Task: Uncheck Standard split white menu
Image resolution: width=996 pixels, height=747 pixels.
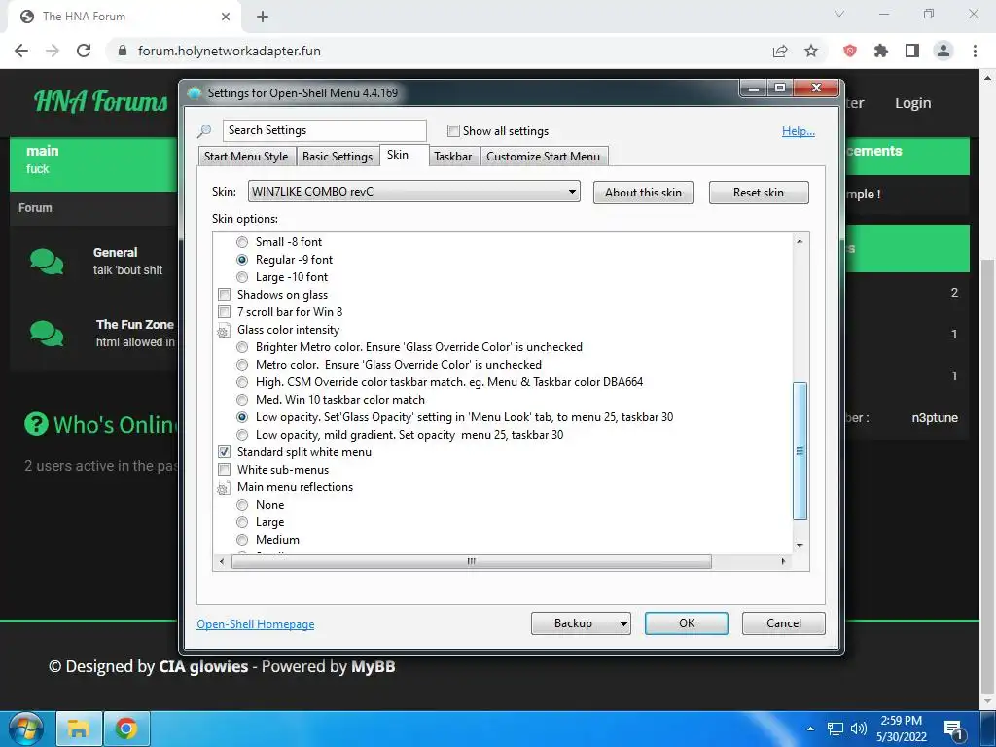Action: [224, 452]
